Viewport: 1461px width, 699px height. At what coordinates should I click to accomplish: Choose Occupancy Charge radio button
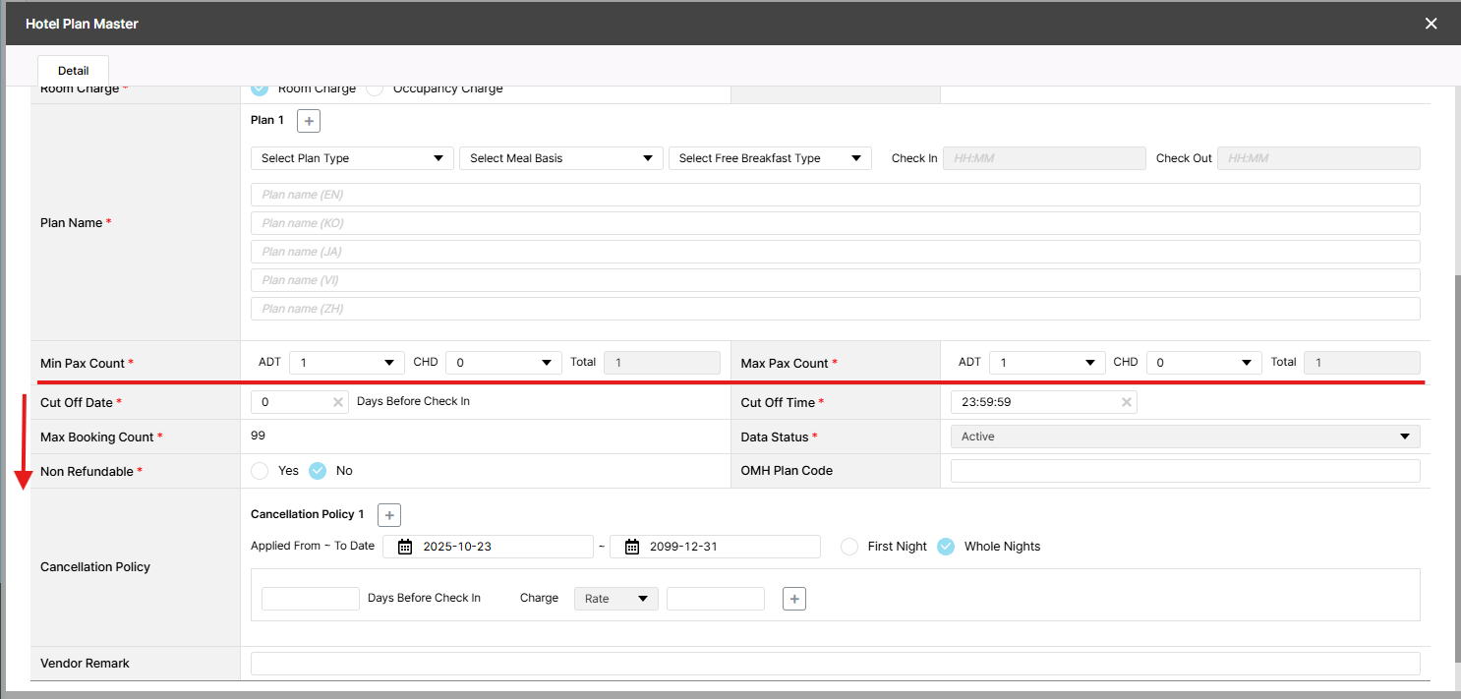pyautogui.click(x=375, y=88)
